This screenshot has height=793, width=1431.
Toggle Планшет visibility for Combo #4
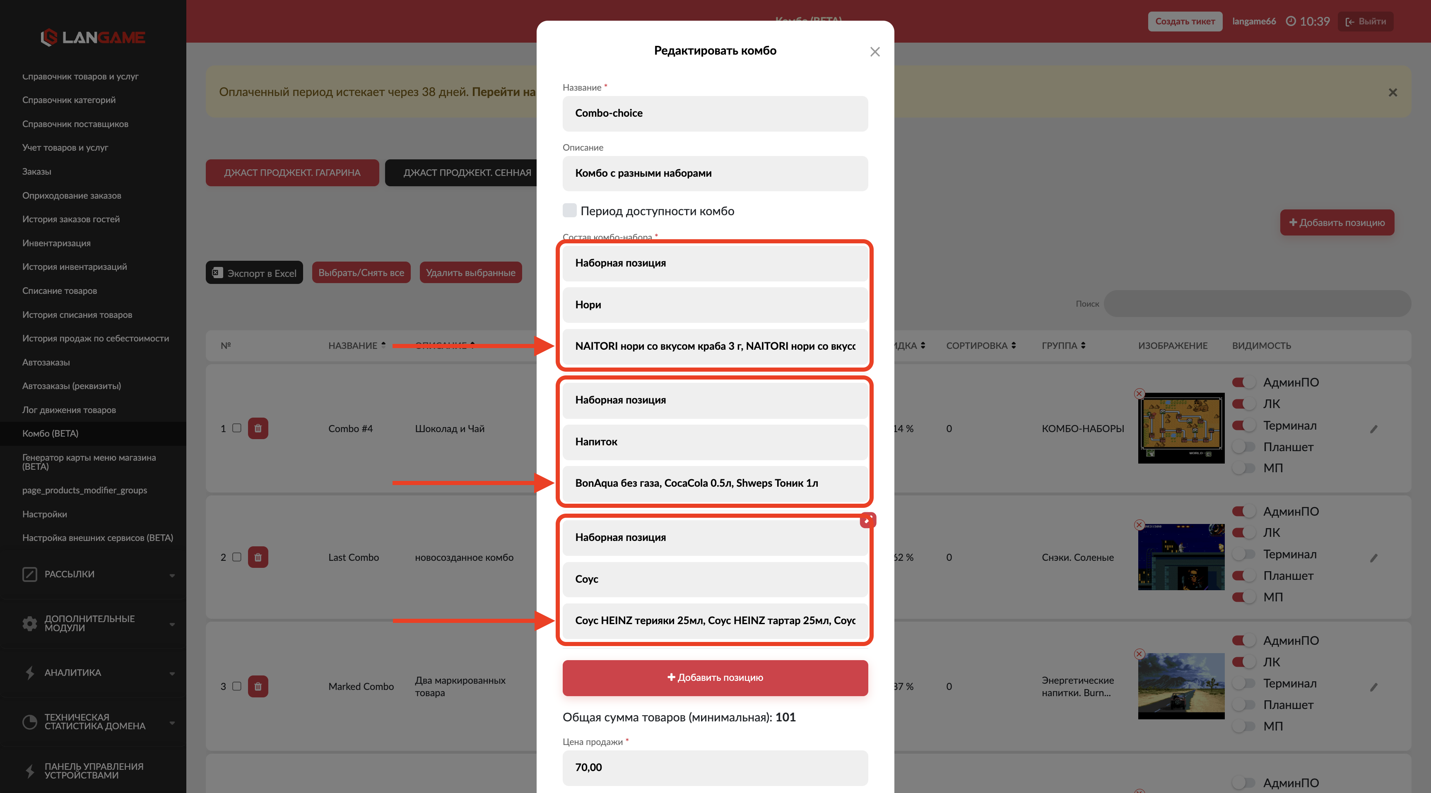click(x=1243, y=447)
